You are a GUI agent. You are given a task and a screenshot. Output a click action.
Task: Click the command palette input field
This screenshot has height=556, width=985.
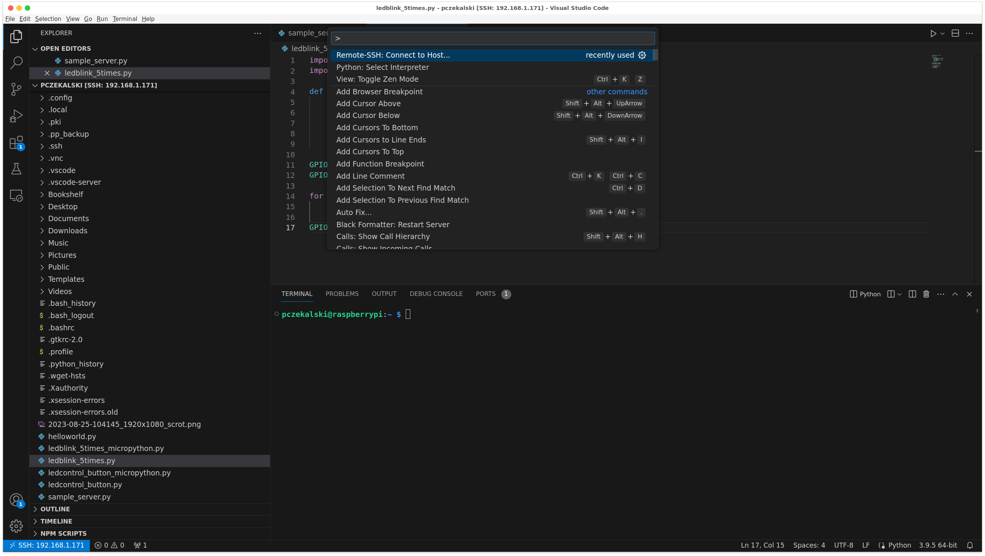pos(492,38)
